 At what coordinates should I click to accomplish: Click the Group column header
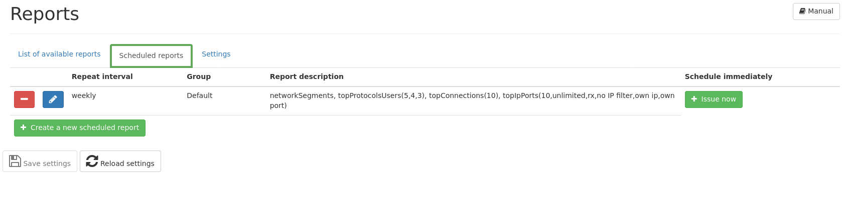199,76
